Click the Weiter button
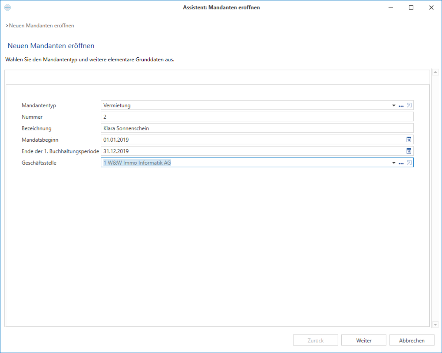The image size is (442, 353). pos(364,340)
